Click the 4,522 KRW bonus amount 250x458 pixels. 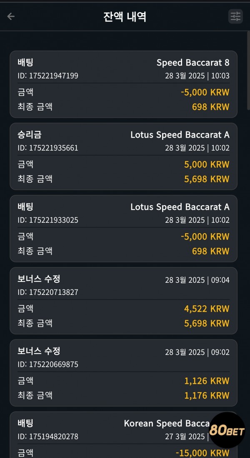(207, 309)
